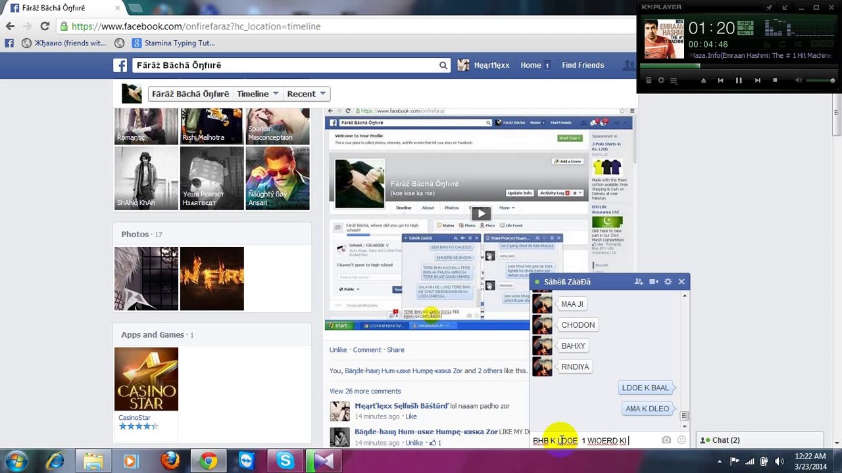Image resolution: width=842 pixels, height=473 pixels.
Task: Go to the previous track in KMPlayer
Action: [x=720, y=80]
